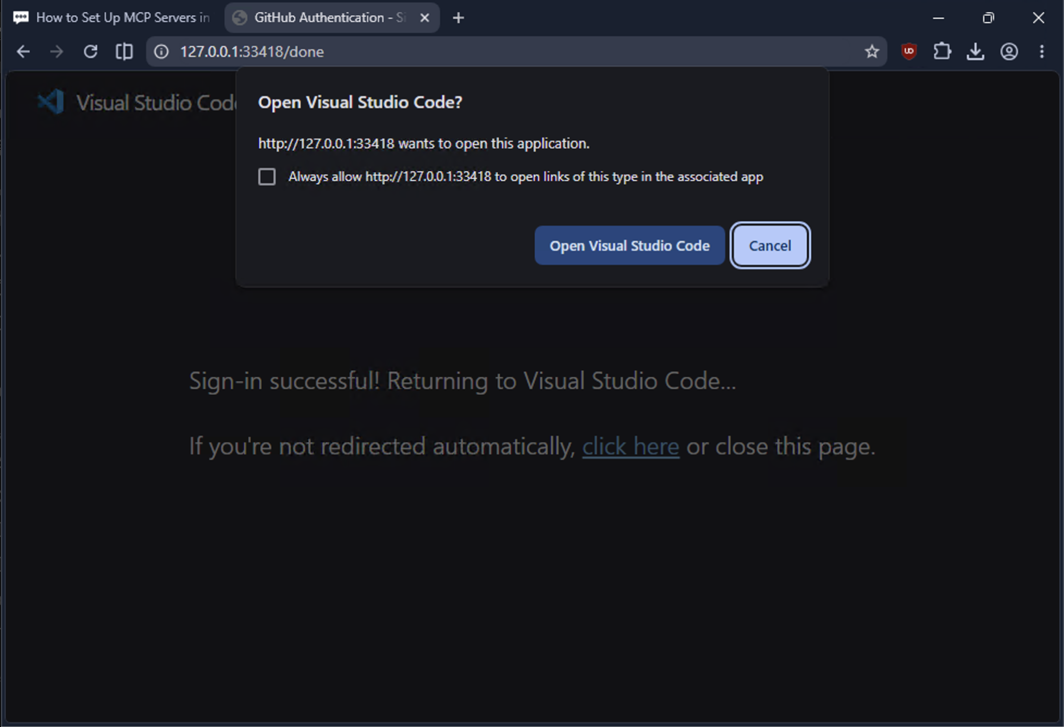This screenshot has width=1064, height=727.
Task: Click the Forward navigation arrow
Action: coord(57,52)
